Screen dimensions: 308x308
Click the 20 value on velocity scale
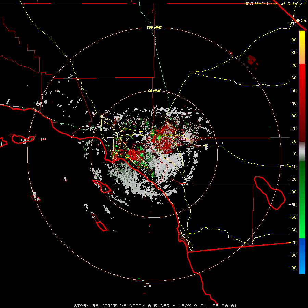pos(294,129)
